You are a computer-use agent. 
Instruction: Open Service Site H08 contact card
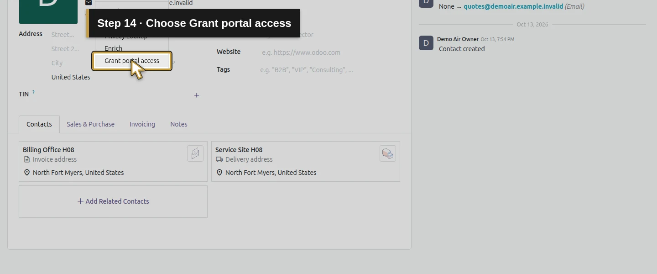(306, 161)
